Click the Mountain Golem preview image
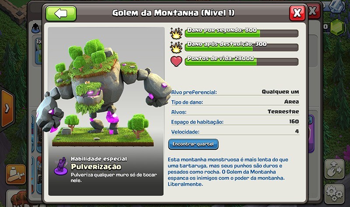This screenshot has height=207, width=350. 106,89
